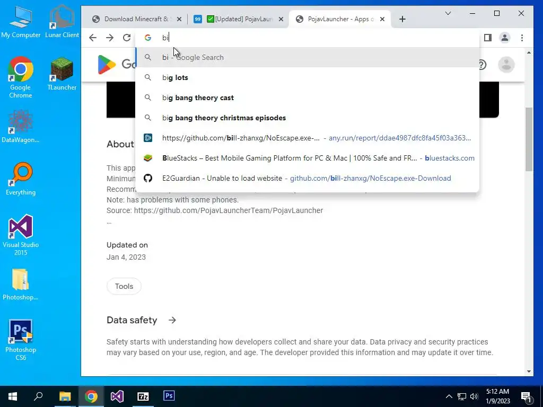Open any.run NoEscape.exe report suggestion
Viewport: 543px width, 407px height.
308,138
